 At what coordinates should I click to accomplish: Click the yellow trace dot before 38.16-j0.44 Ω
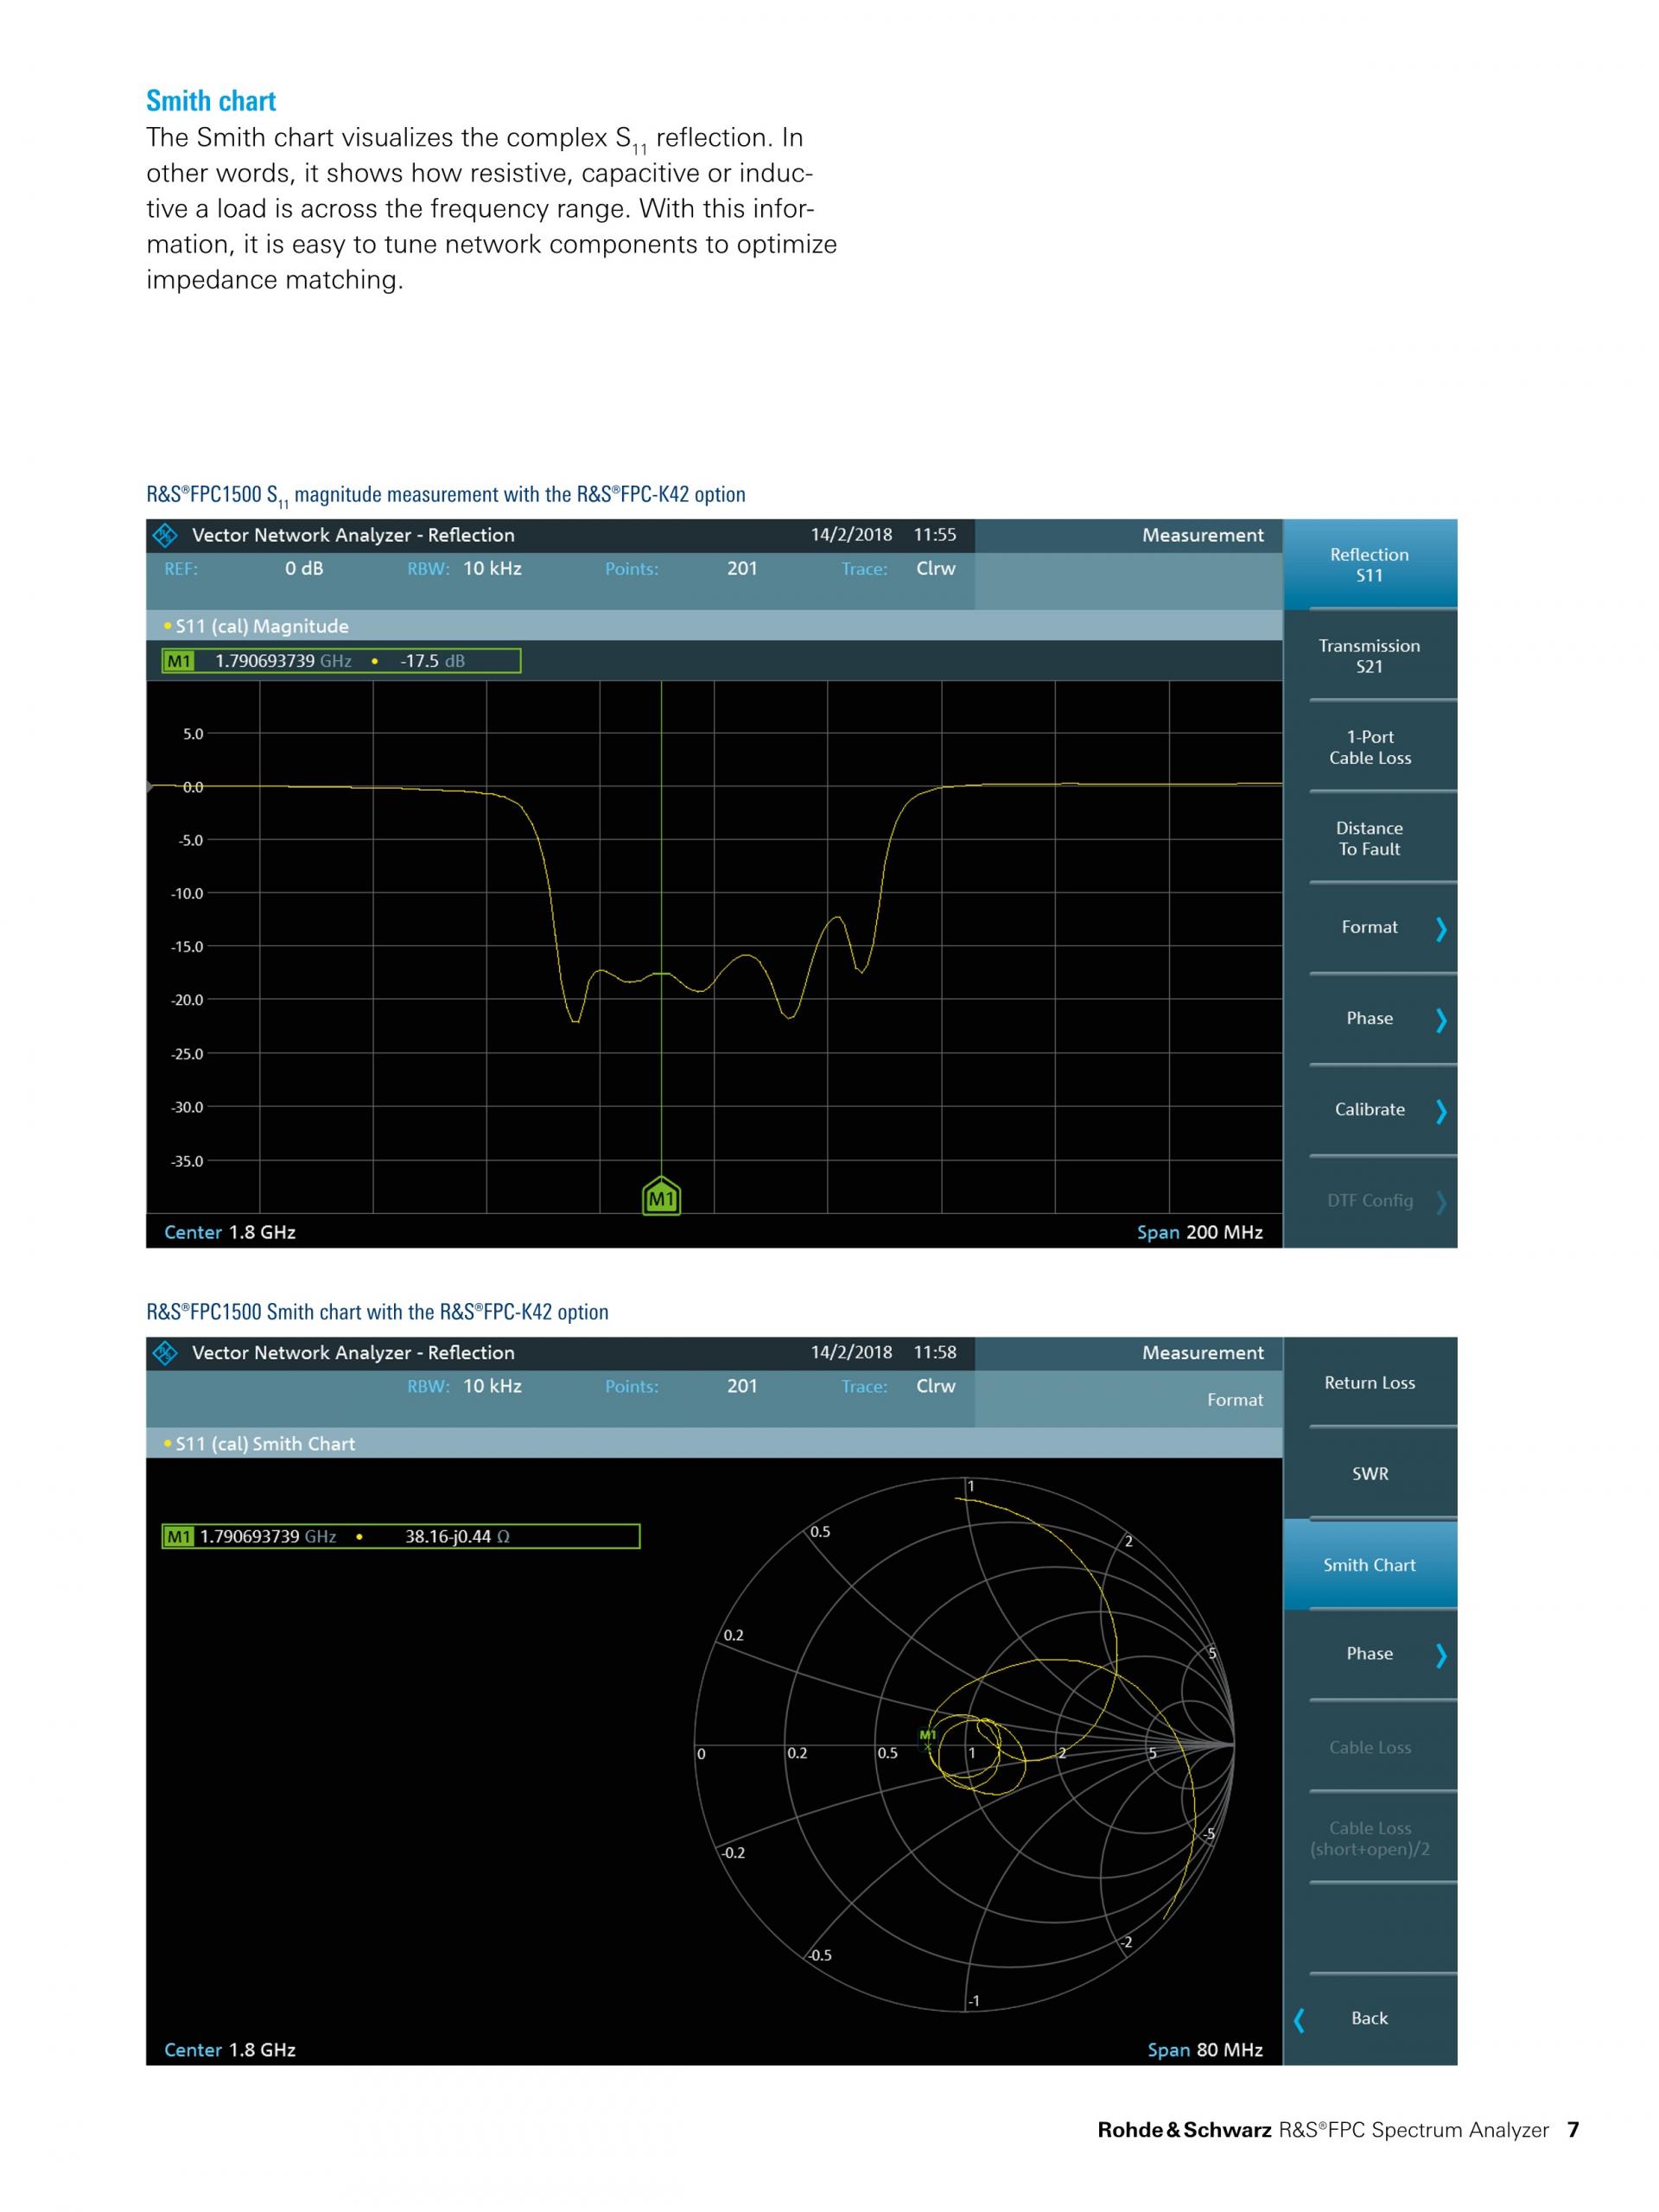click(x=359, y=1537)
